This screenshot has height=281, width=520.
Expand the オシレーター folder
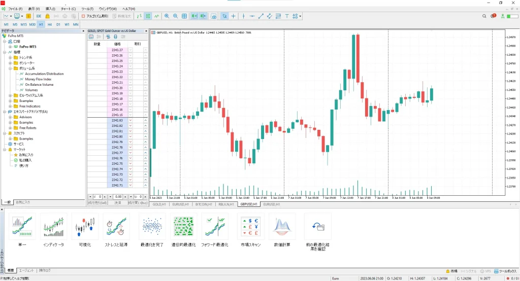tap(10, 63)
